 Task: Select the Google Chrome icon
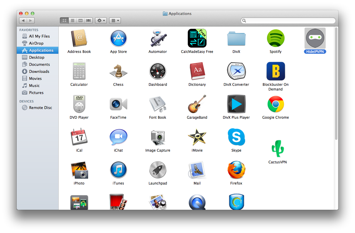coord(276,104)
